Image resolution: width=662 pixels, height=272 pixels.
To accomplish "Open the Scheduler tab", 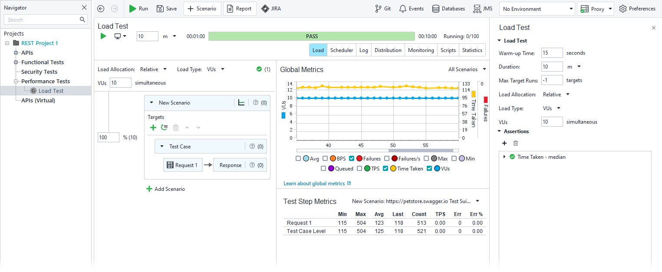I will [342, 50].
